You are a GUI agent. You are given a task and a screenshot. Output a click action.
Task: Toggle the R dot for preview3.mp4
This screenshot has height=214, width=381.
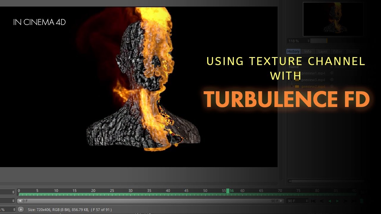point(332,80)
